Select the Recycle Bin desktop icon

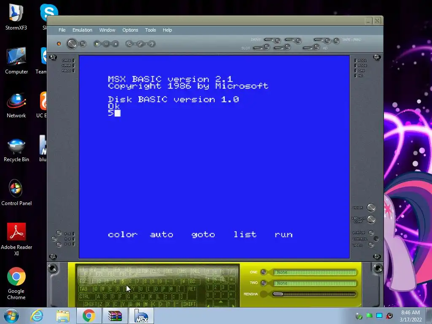[16, 151]
